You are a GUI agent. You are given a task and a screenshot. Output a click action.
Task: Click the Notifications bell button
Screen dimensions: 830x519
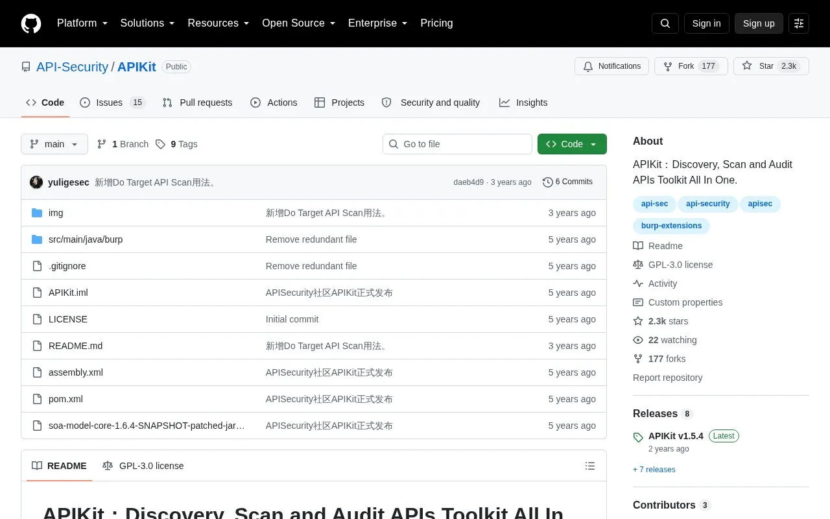click(x=611, y=66)
